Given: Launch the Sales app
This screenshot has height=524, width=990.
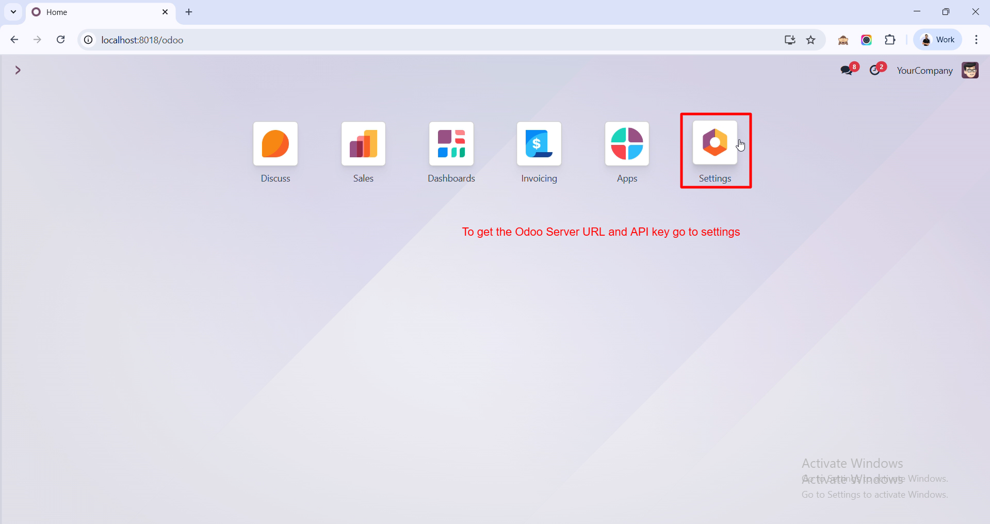Looking at the screenshot, I should click(x=363, y=143).
